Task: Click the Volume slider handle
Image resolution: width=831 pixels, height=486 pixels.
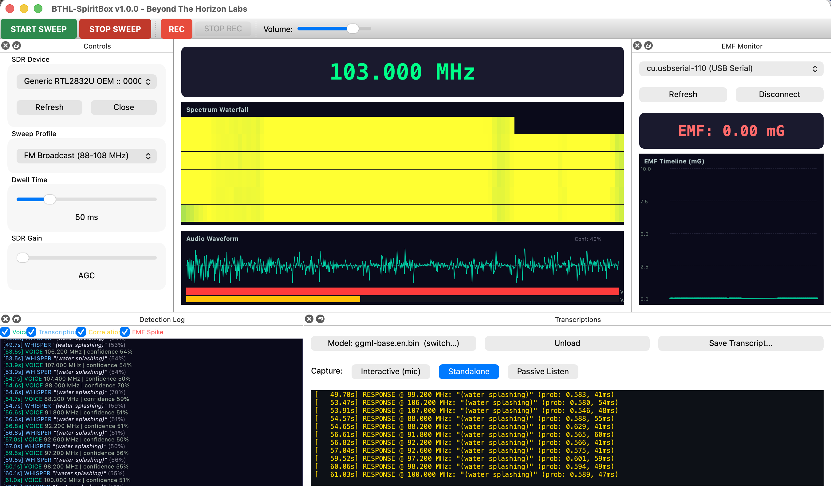Action: [352, 29]
